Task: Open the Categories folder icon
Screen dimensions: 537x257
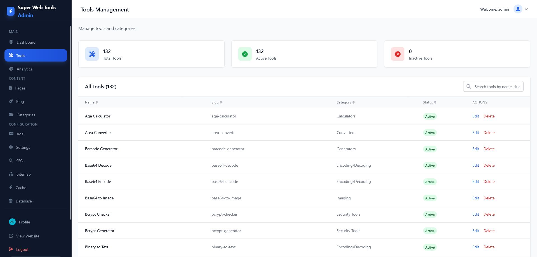Action: [11, 115]
